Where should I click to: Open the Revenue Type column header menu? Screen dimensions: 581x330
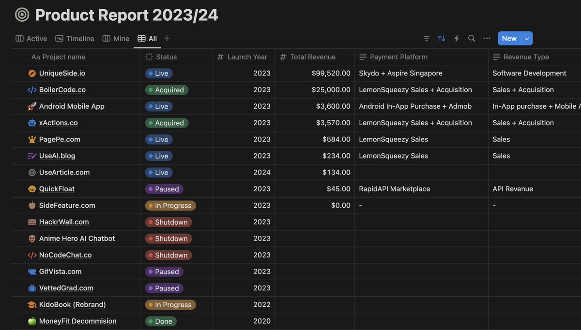tap(535, 57)
